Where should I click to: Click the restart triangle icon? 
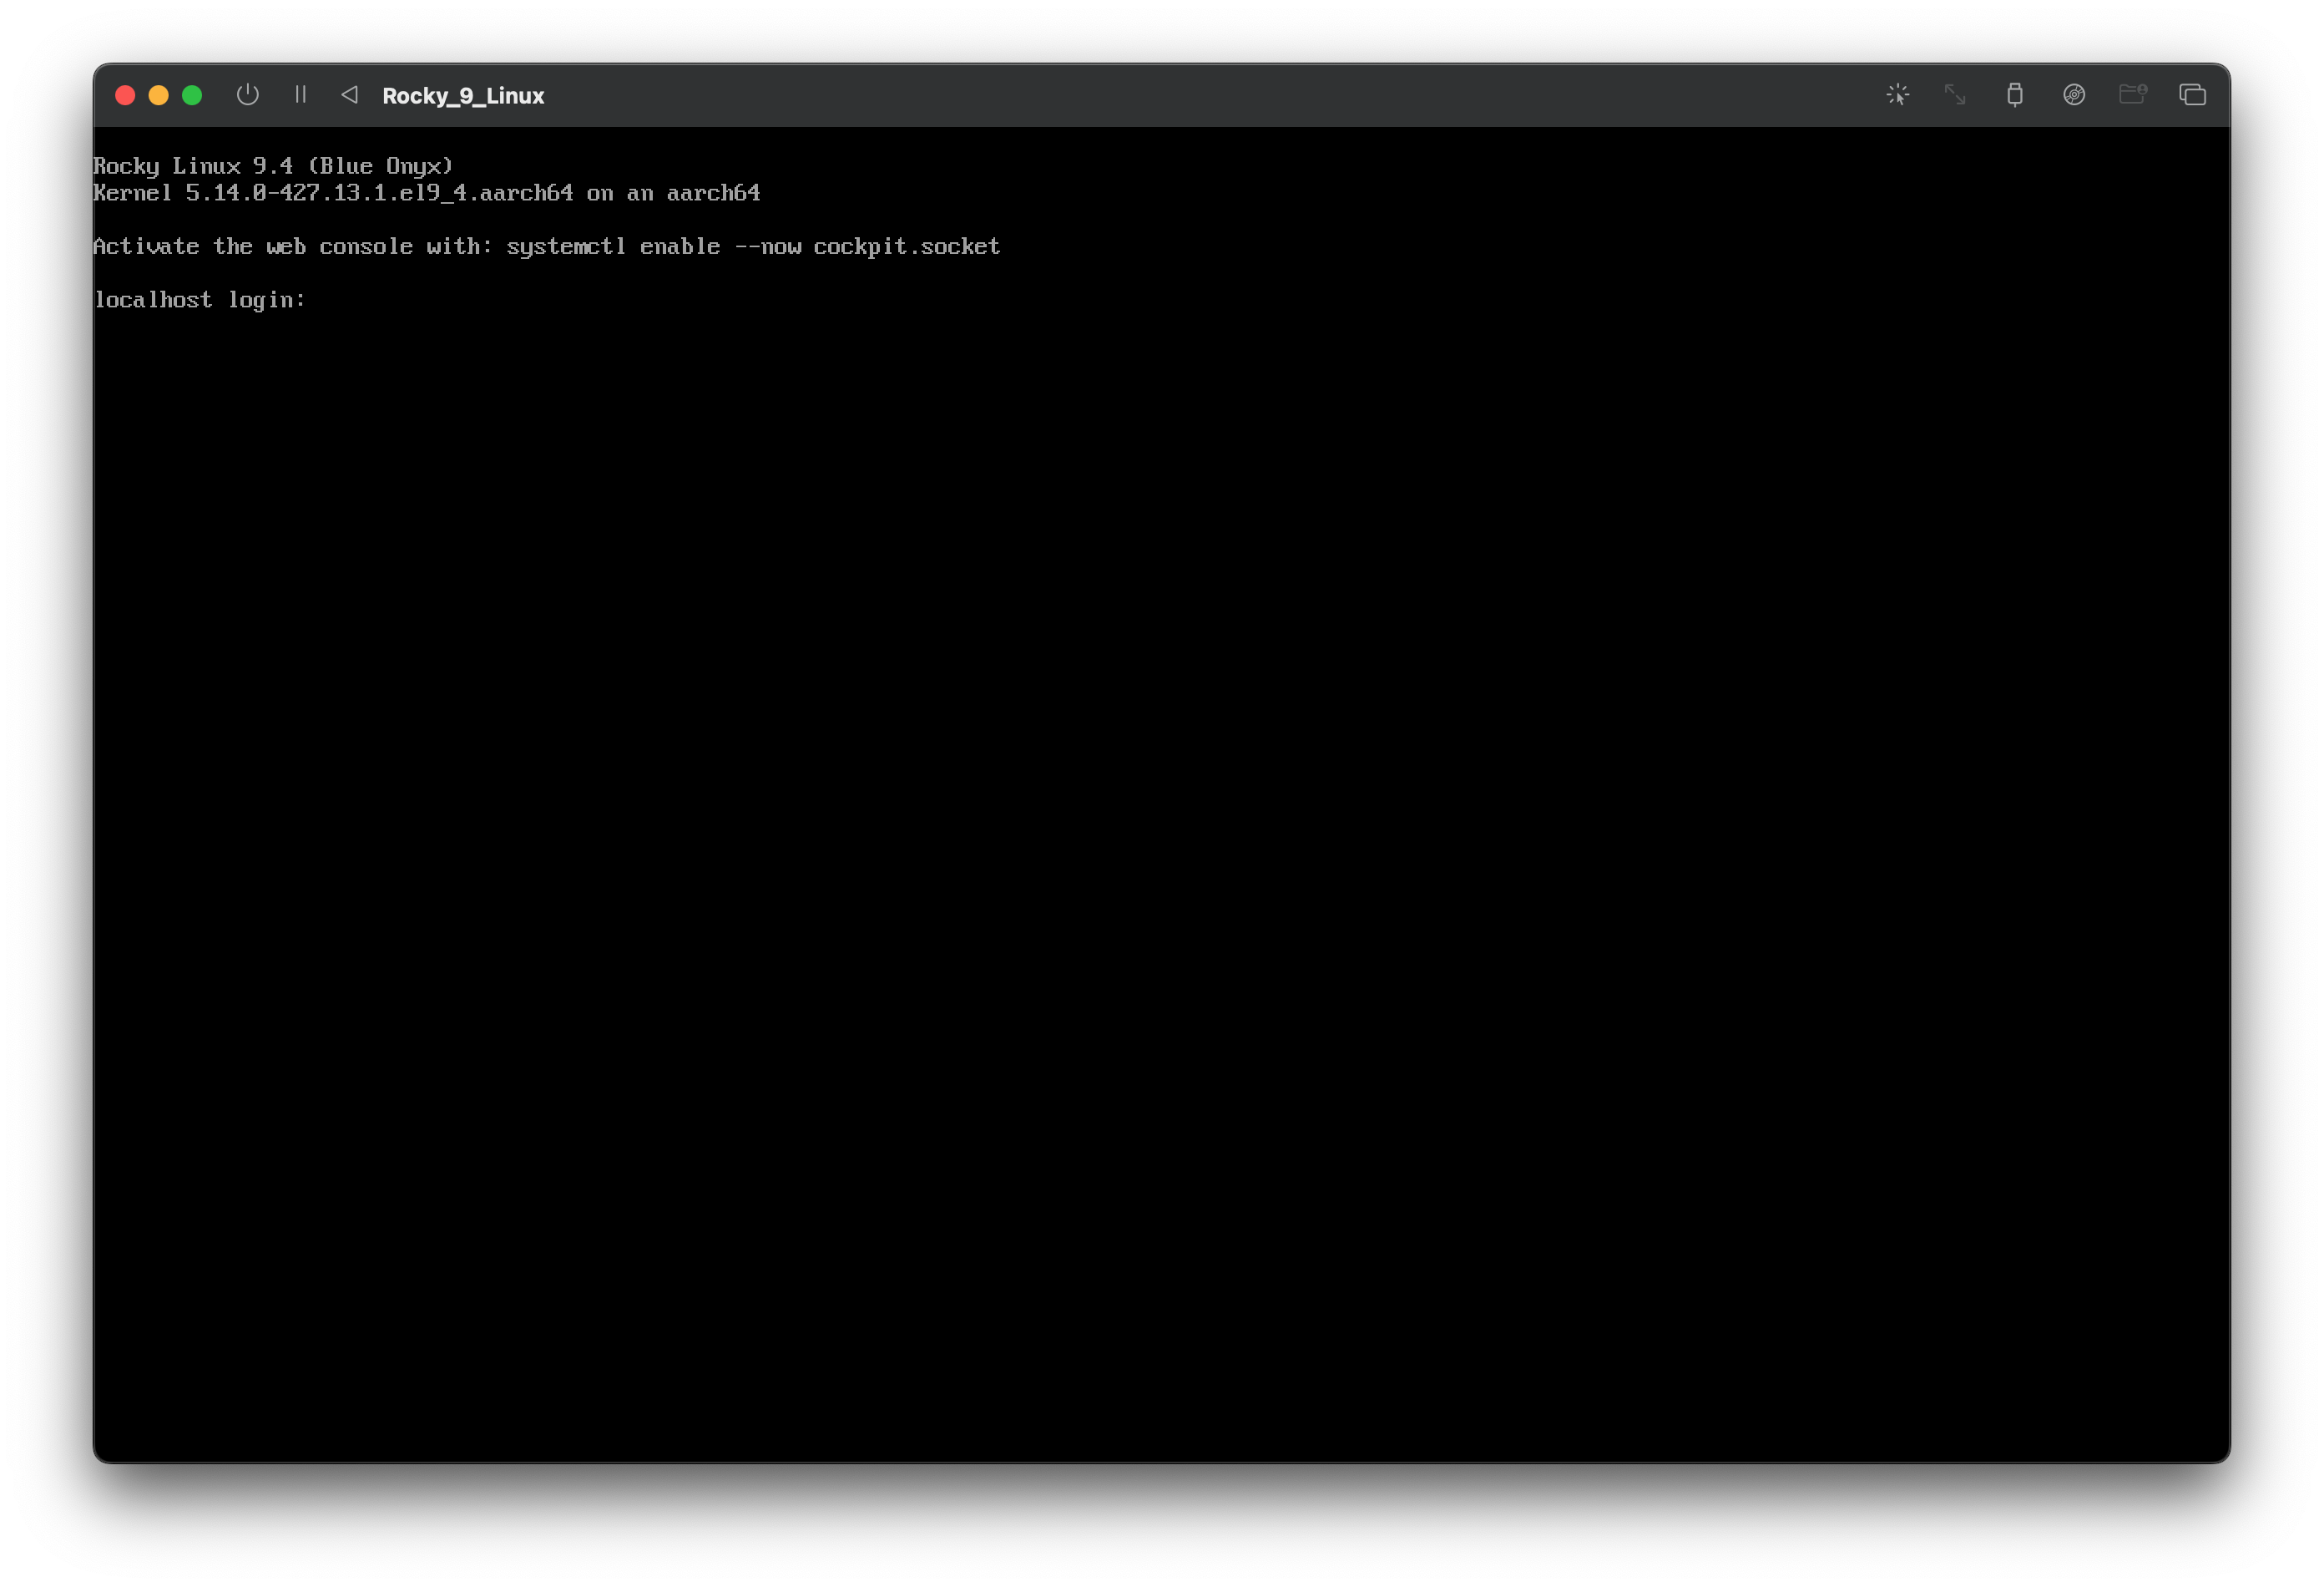coord(349,95)
